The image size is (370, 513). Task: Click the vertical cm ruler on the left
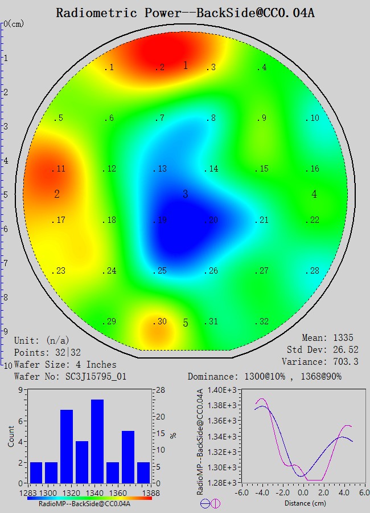(x=3, y=194)
